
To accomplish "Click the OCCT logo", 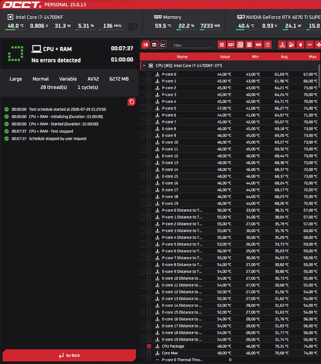I will click(22, 5).
